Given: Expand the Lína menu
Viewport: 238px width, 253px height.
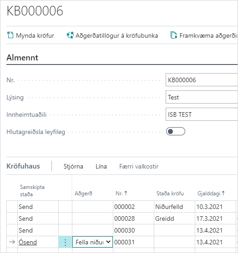Looking at the screenshot, I should pyautogui.click(x=101, y=166).
